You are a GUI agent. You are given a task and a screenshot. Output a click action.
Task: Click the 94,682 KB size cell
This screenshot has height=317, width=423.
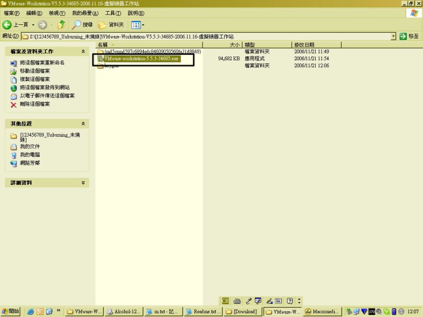[x=229, y=59]
